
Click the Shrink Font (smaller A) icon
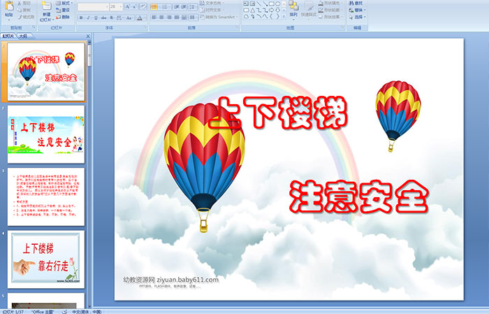coord(134,7)
